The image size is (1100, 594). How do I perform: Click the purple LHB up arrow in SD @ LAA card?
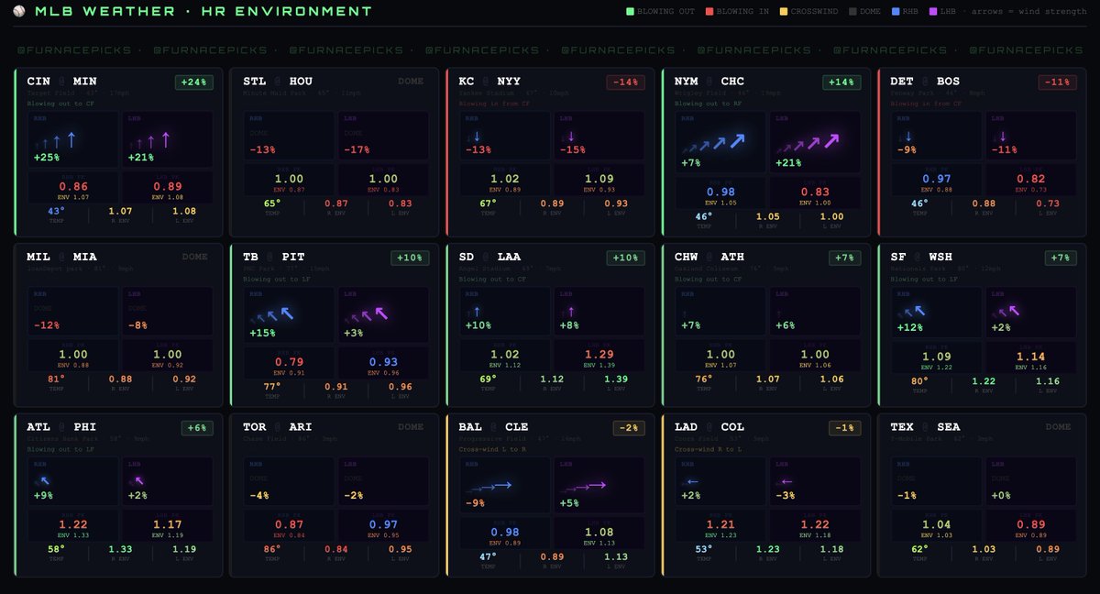570,313
